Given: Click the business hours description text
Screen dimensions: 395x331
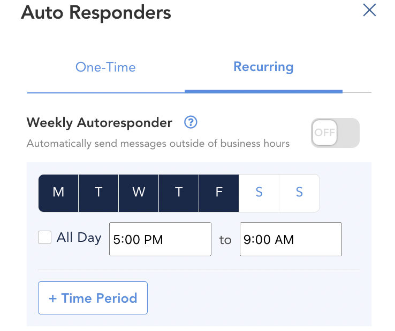Looking at the screenshot, I should pos(158,144).
